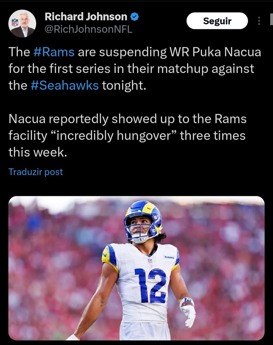
Task: Open Richard Johnson's profile avatar
Action: point(22,23)
